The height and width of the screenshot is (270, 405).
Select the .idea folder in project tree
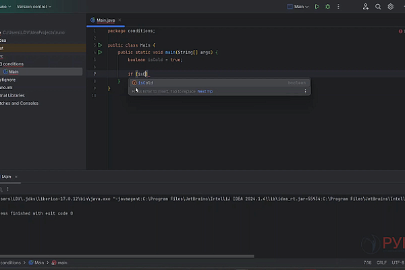(3, 40)
